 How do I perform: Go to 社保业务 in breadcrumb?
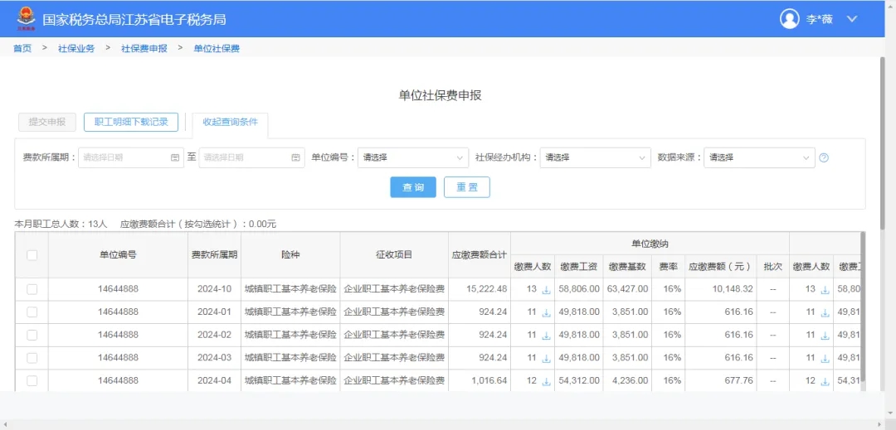[76, 49]
